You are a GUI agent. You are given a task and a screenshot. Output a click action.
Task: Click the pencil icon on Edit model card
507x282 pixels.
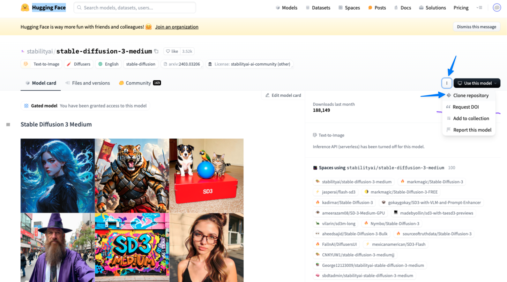tap(267, 95)
